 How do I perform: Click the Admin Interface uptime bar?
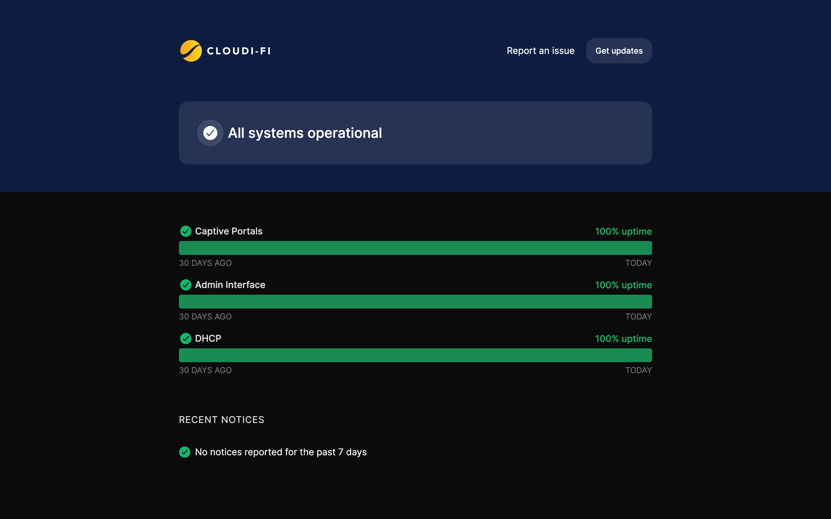[415, 301]
